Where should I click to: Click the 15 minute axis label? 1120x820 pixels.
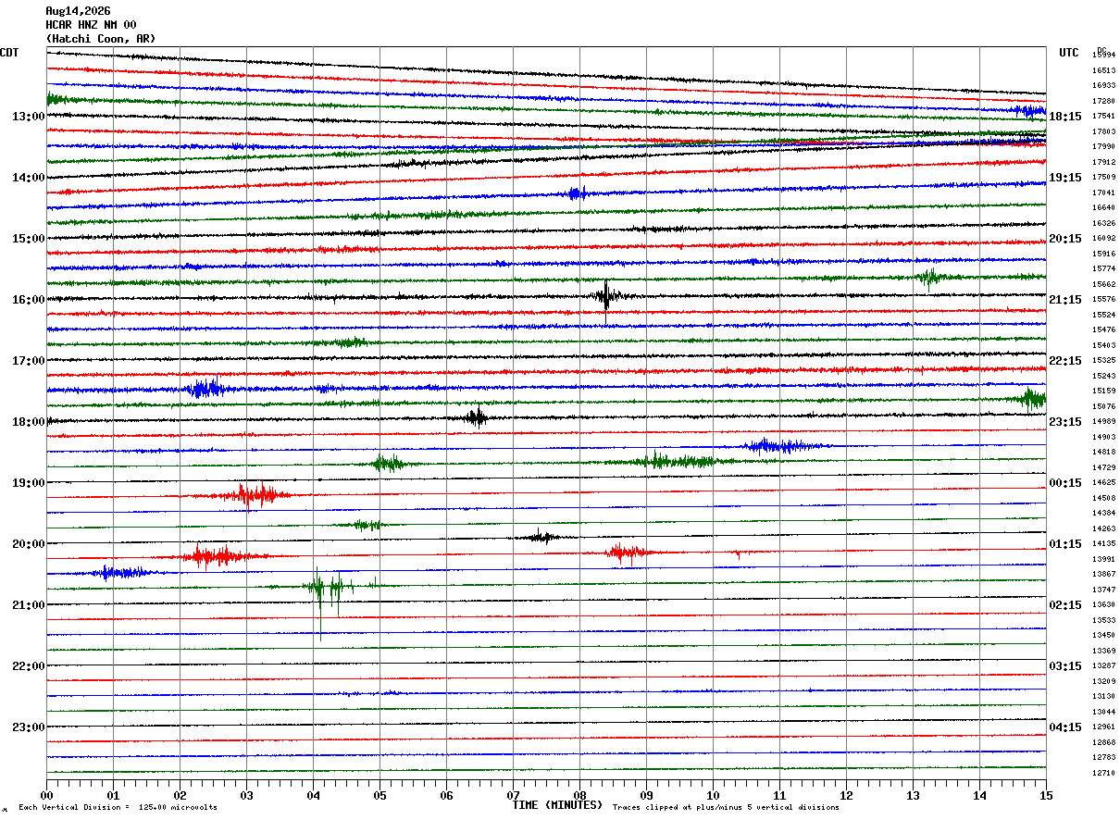pyautogui.click(x=1046, y=795)
